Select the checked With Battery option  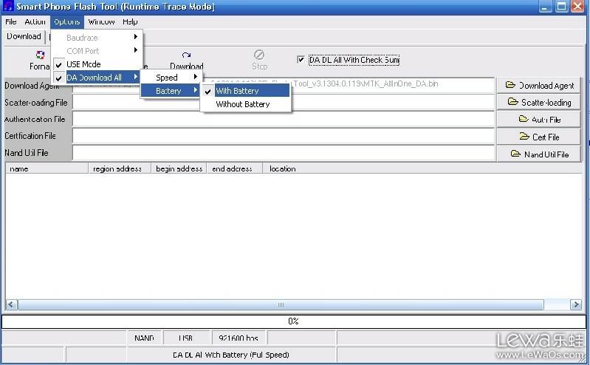pos(237,91)
